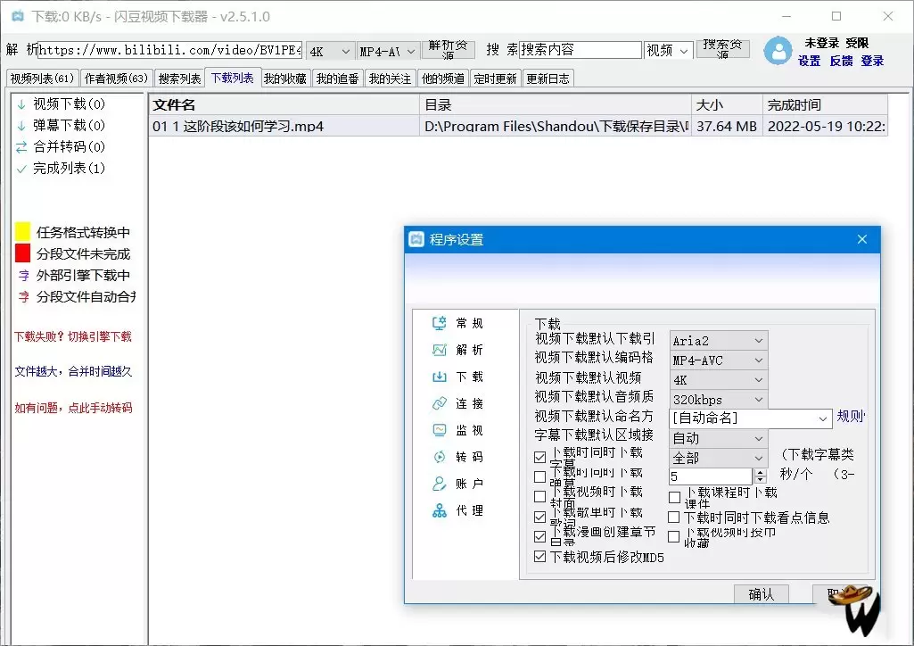This screenshot has width=914, height=646.
Task: Open MP4-AVC default encoding dropdown in settings
Action: (x=718, y=360)
